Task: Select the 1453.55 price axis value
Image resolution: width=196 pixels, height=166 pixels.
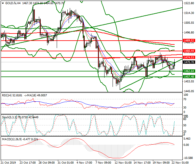Action: (x=189, y=82)
